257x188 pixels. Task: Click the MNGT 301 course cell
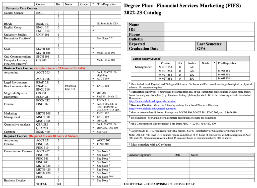pos(44,117)
